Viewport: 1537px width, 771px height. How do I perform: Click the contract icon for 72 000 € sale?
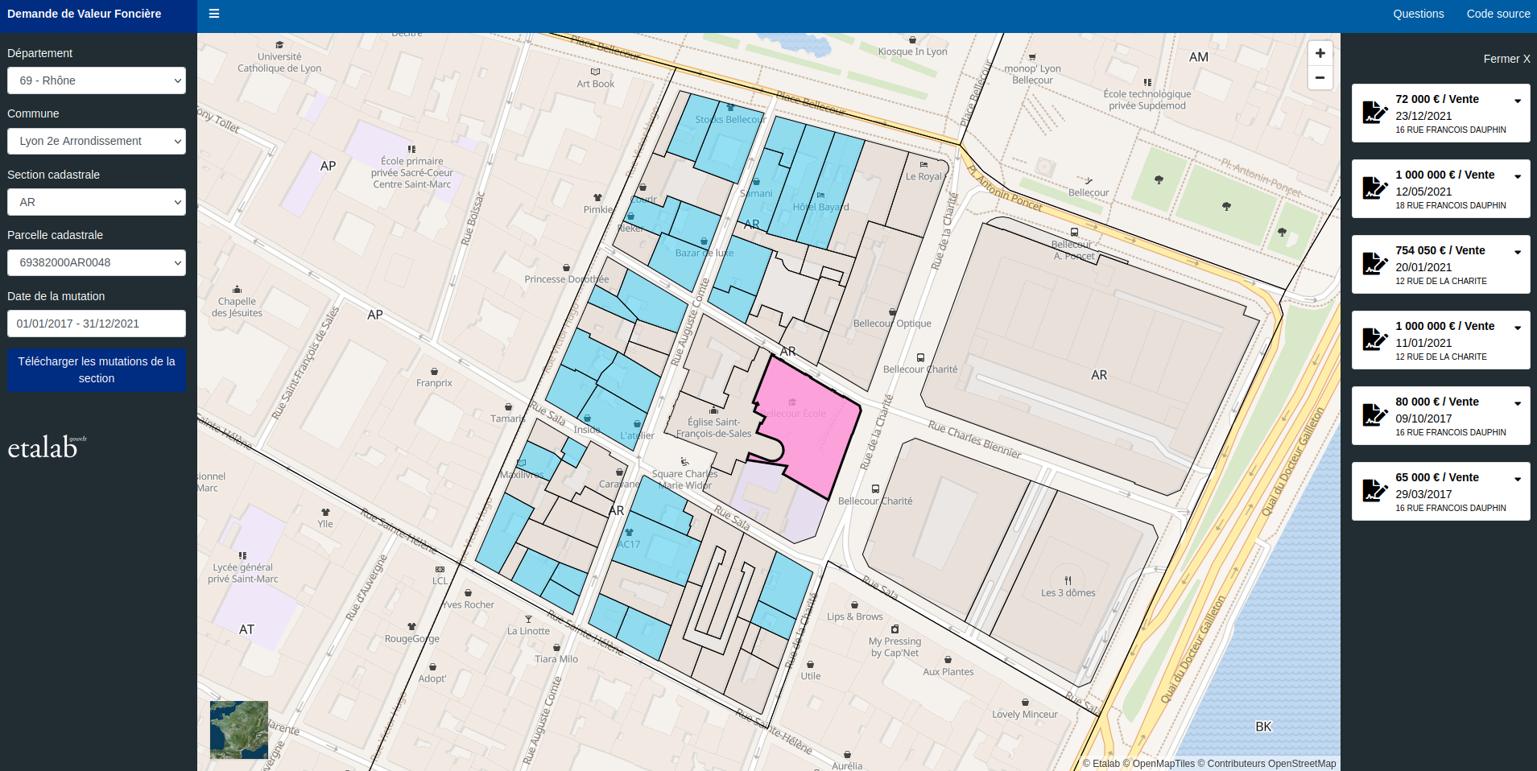click(1374, 113)
